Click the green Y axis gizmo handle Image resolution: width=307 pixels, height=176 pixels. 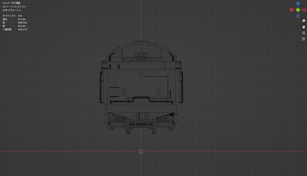[298, 10]
